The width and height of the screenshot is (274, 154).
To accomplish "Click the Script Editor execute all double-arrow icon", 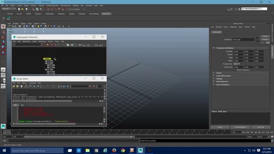I will [64, 86].
